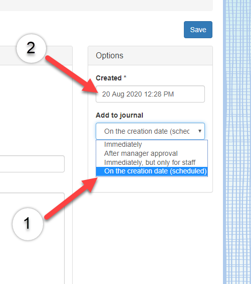
Task: Click the red arrow pointing at scheduled option
Action: 71,199
